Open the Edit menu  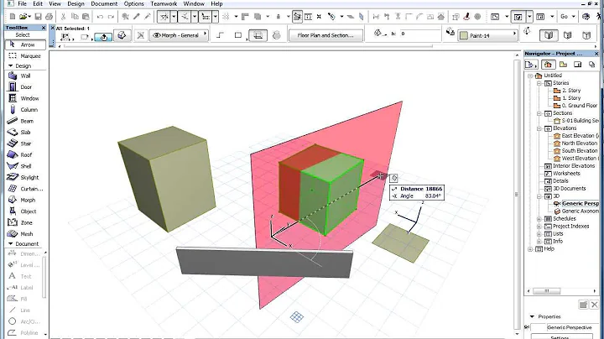pyautogui.click(x=38, y=3)
